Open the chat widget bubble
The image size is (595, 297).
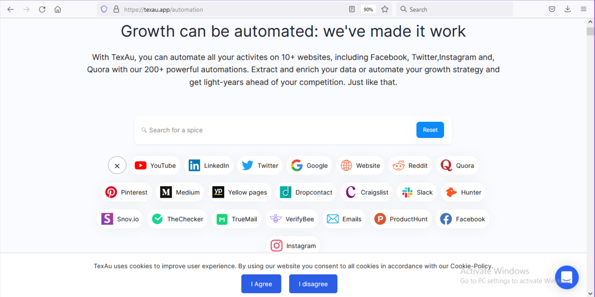pyautogui.click(x=566, y=277)
